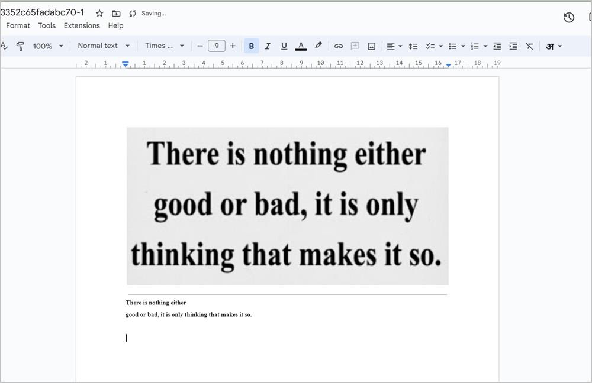Open text color picker
The width and height of the screenshot is (592, 383).
[x=301, y=46]
